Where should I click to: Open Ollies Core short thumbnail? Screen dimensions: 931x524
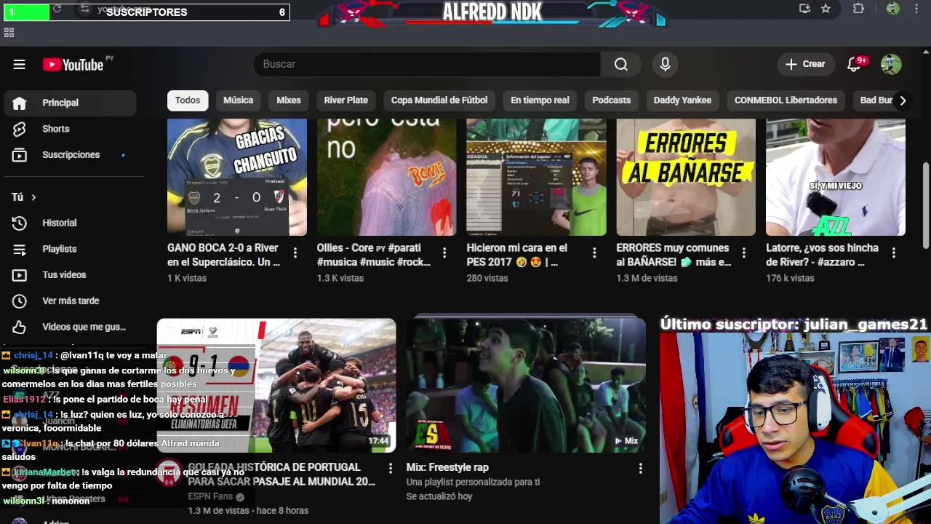pos(386,178)
